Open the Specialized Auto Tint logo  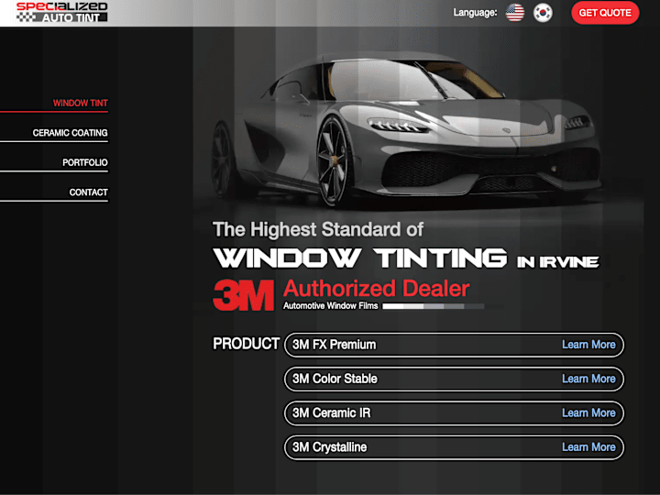click(x=62, y=12)
